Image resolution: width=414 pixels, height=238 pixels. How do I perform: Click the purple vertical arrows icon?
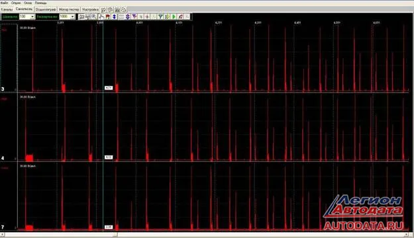128,17
